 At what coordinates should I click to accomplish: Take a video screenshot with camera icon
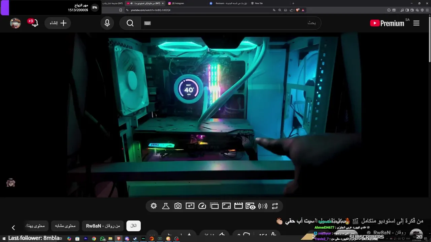click(178, 206)
